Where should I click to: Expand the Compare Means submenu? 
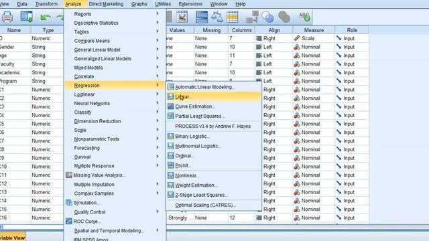[158, 40]
